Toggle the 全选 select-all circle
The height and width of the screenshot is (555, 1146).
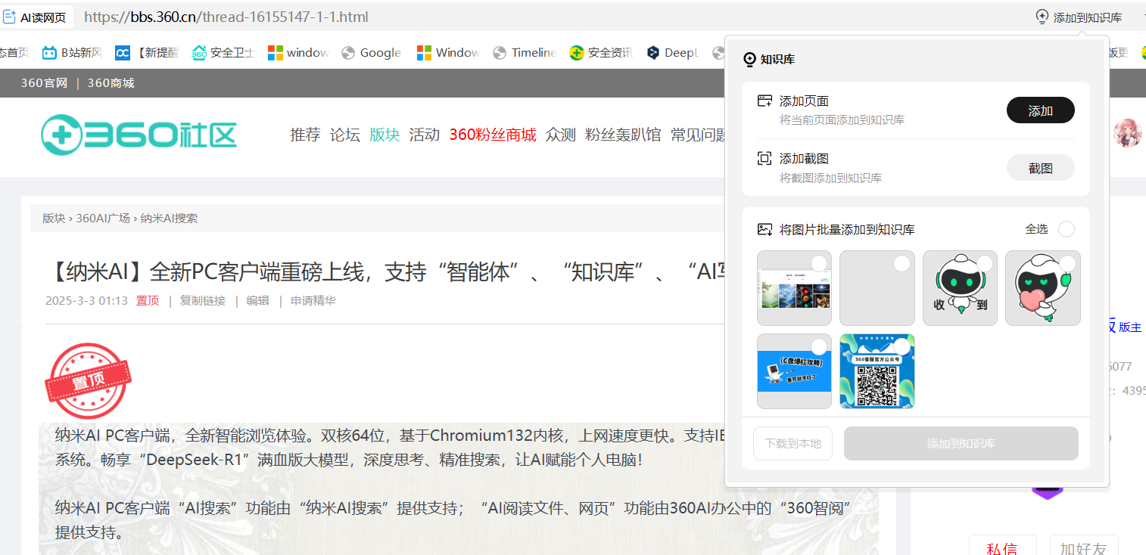pyautogui.click(x=1067, y=229)
